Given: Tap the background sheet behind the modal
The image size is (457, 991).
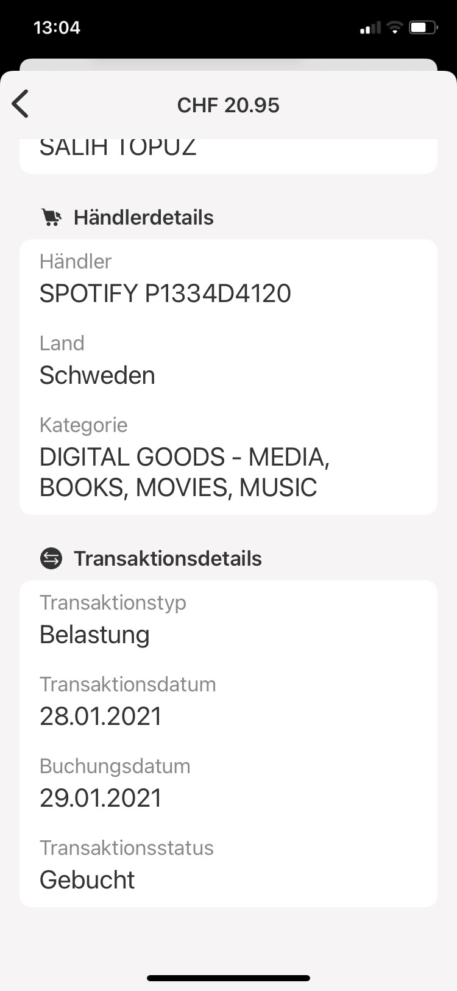Looking at the screenshot, I should click(x=228, y=64).
